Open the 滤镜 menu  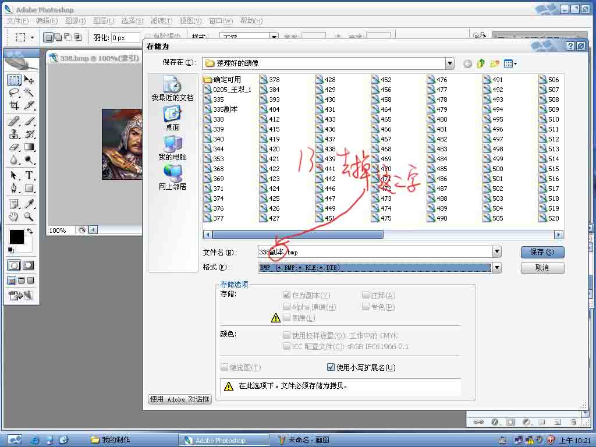[x=161, y=21]
